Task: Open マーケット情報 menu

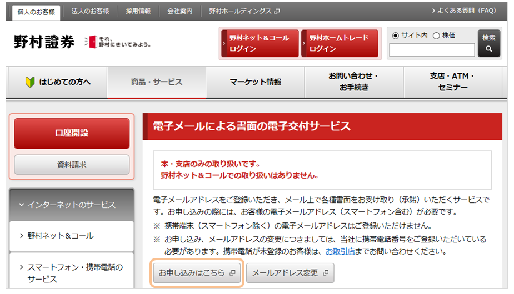Action: click(256, 82)
